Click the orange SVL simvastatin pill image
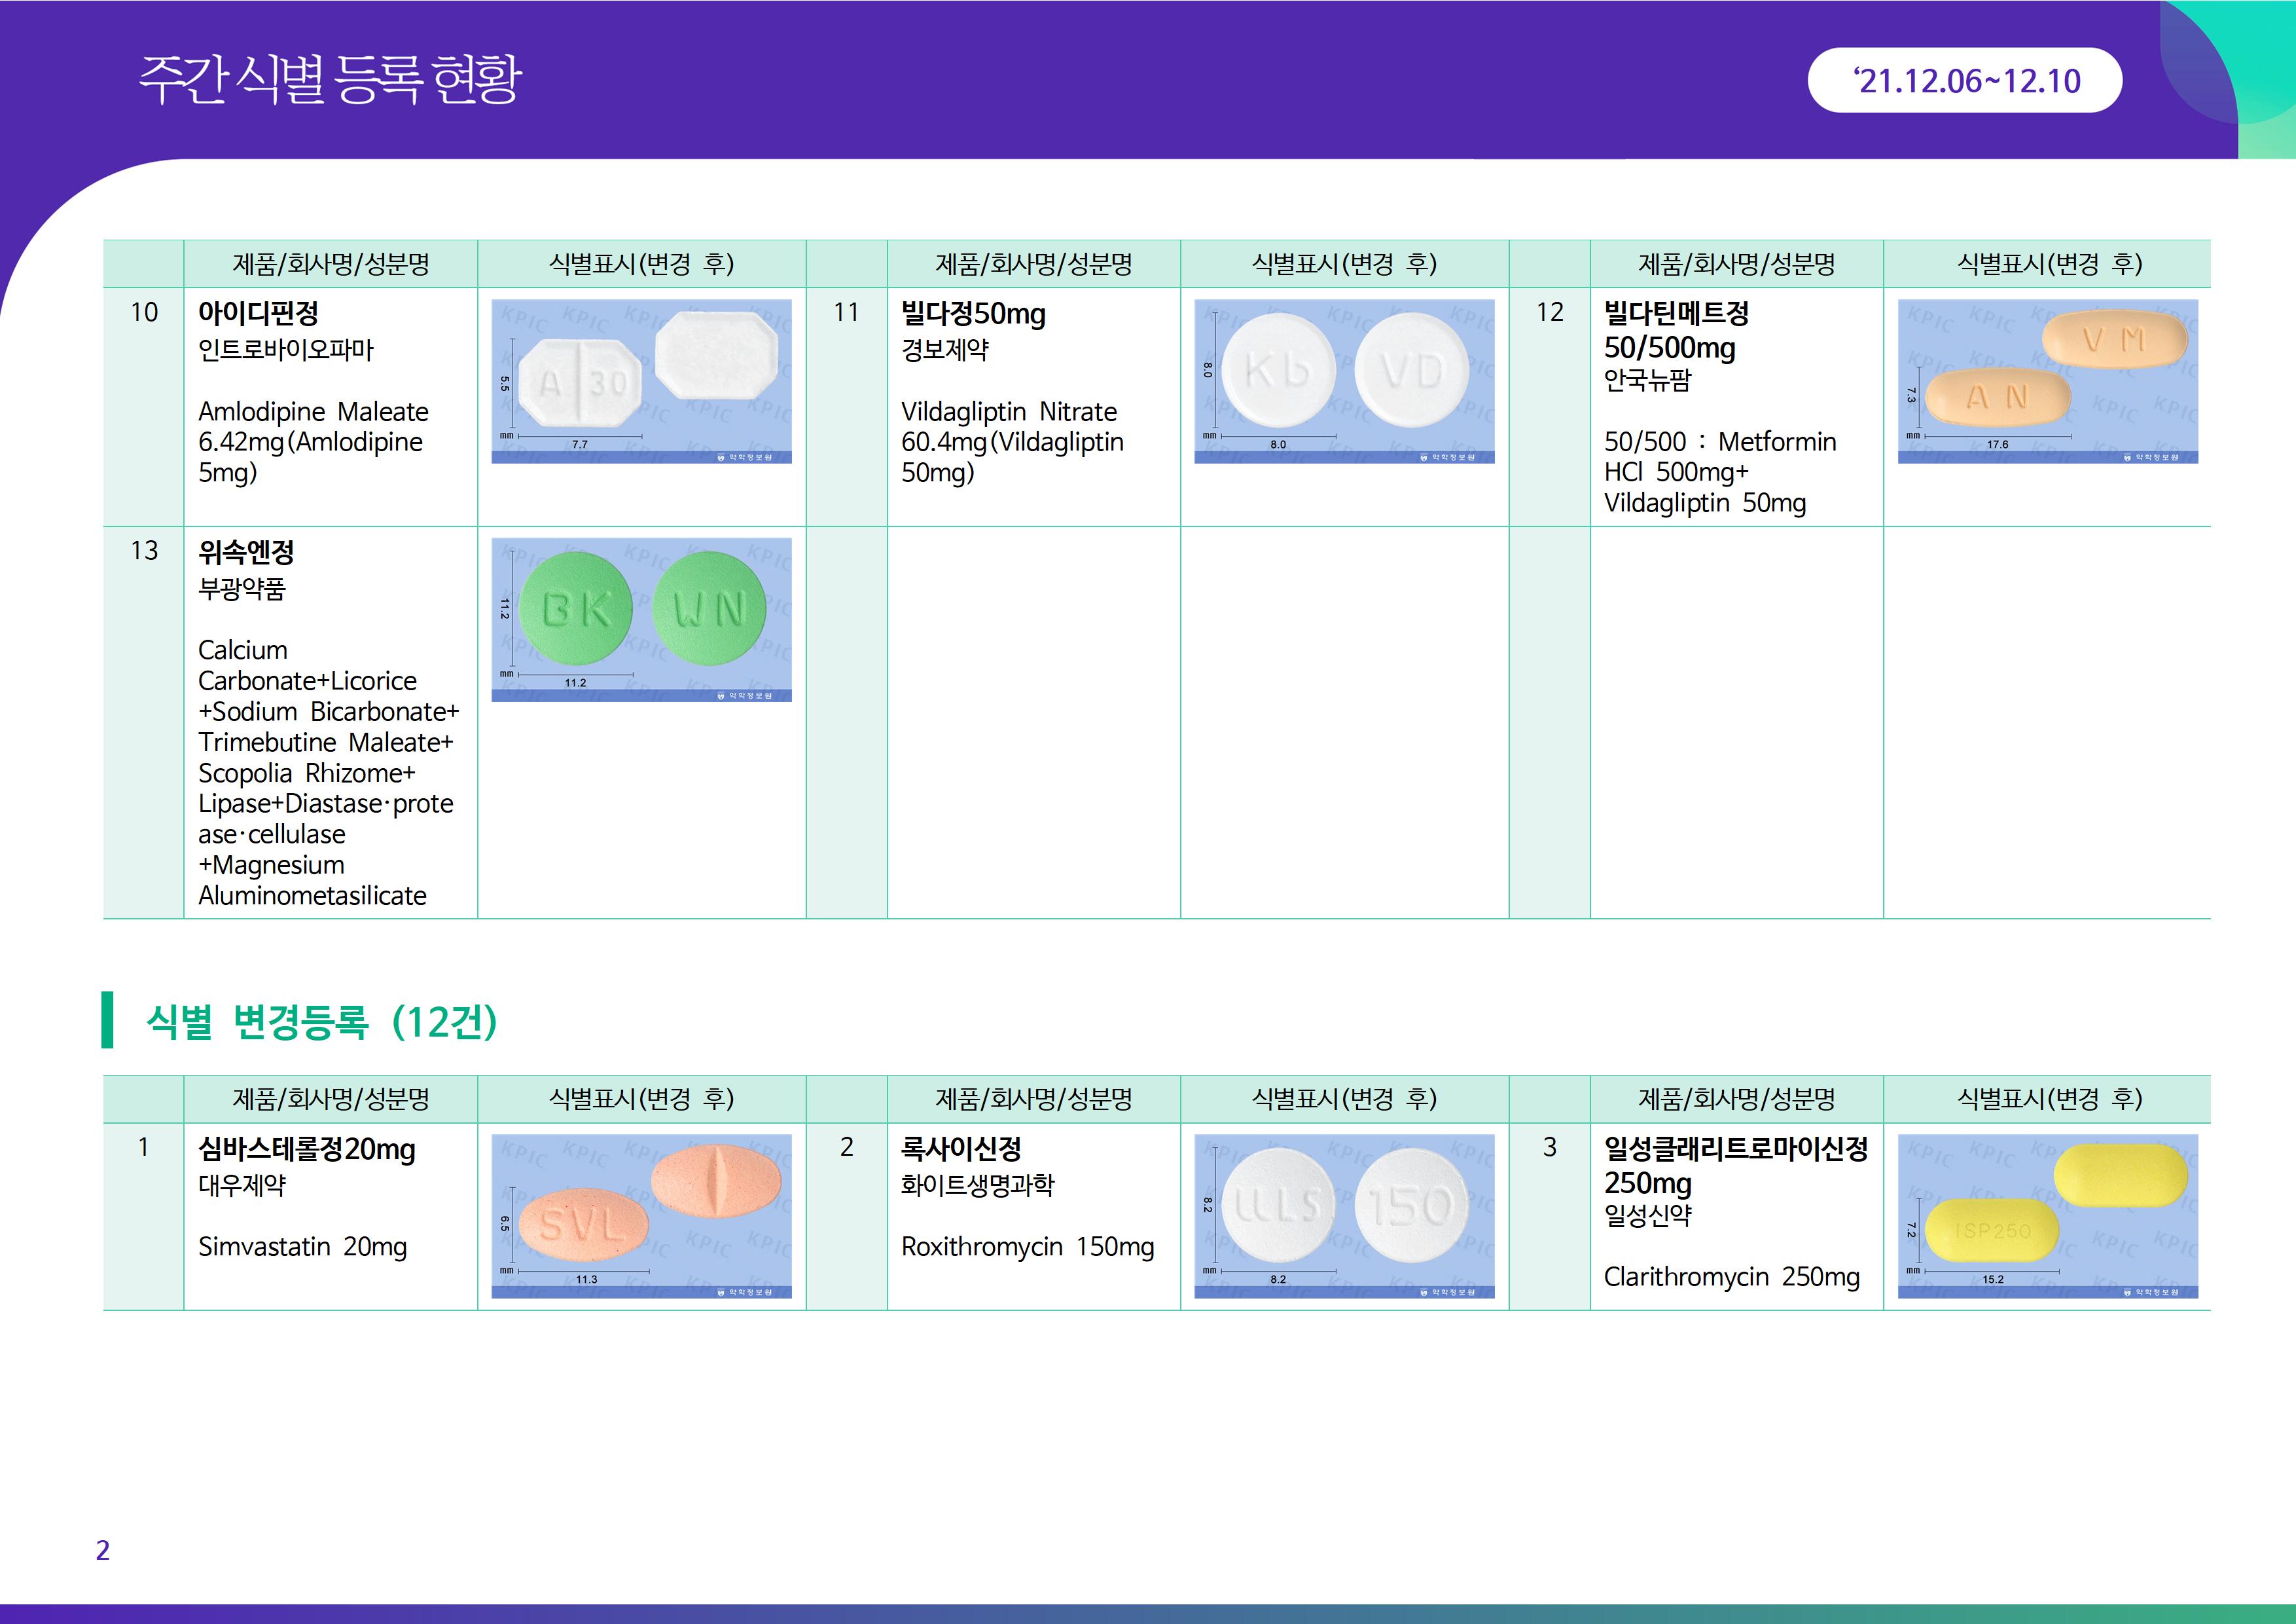Viewport: 2296px width, 1624px height. (x=641, y=1216)
